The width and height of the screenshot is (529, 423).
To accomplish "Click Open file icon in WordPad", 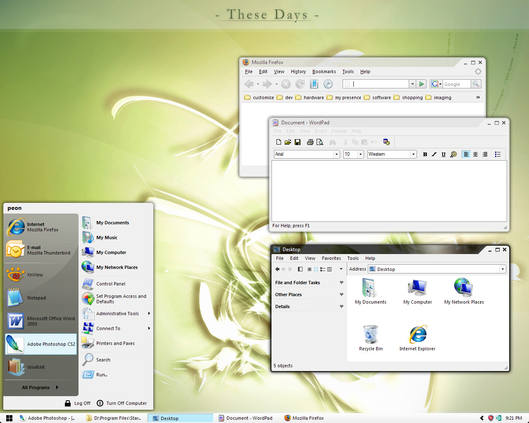I will coord(288,142).
